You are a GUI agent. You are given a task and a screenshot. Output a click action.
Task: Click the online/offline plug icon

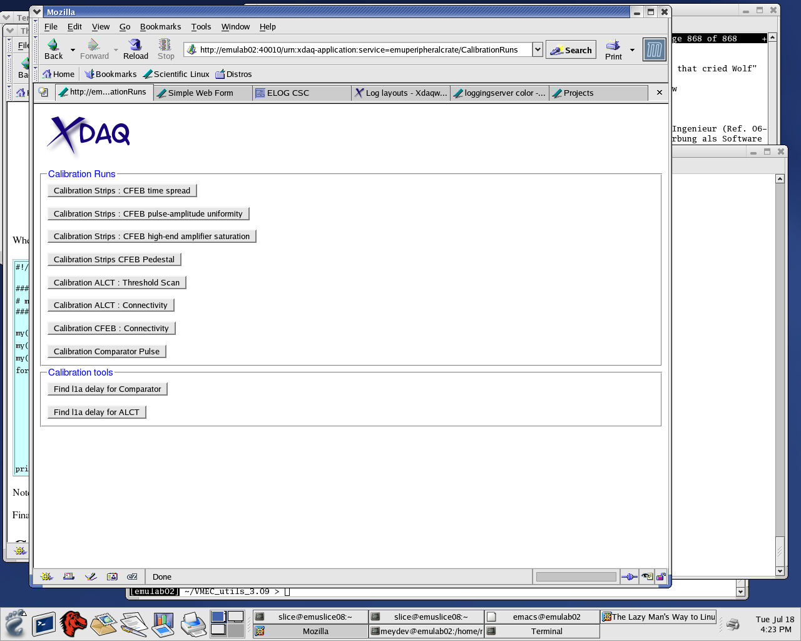[x=630, y=577]
